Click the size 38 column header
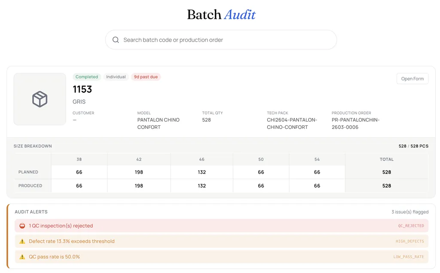 [79, 159]
